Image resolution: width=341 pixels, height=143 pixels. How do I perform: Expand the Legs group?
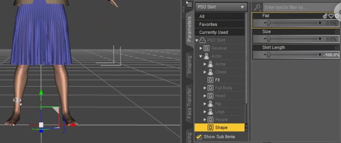205,112
